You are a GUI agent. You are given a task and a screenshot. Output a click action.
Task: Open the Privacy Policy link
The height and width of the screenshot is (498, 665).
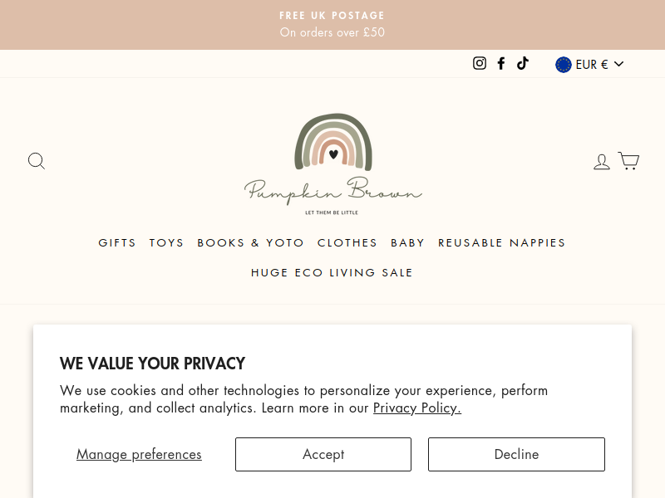click(417, 408)
